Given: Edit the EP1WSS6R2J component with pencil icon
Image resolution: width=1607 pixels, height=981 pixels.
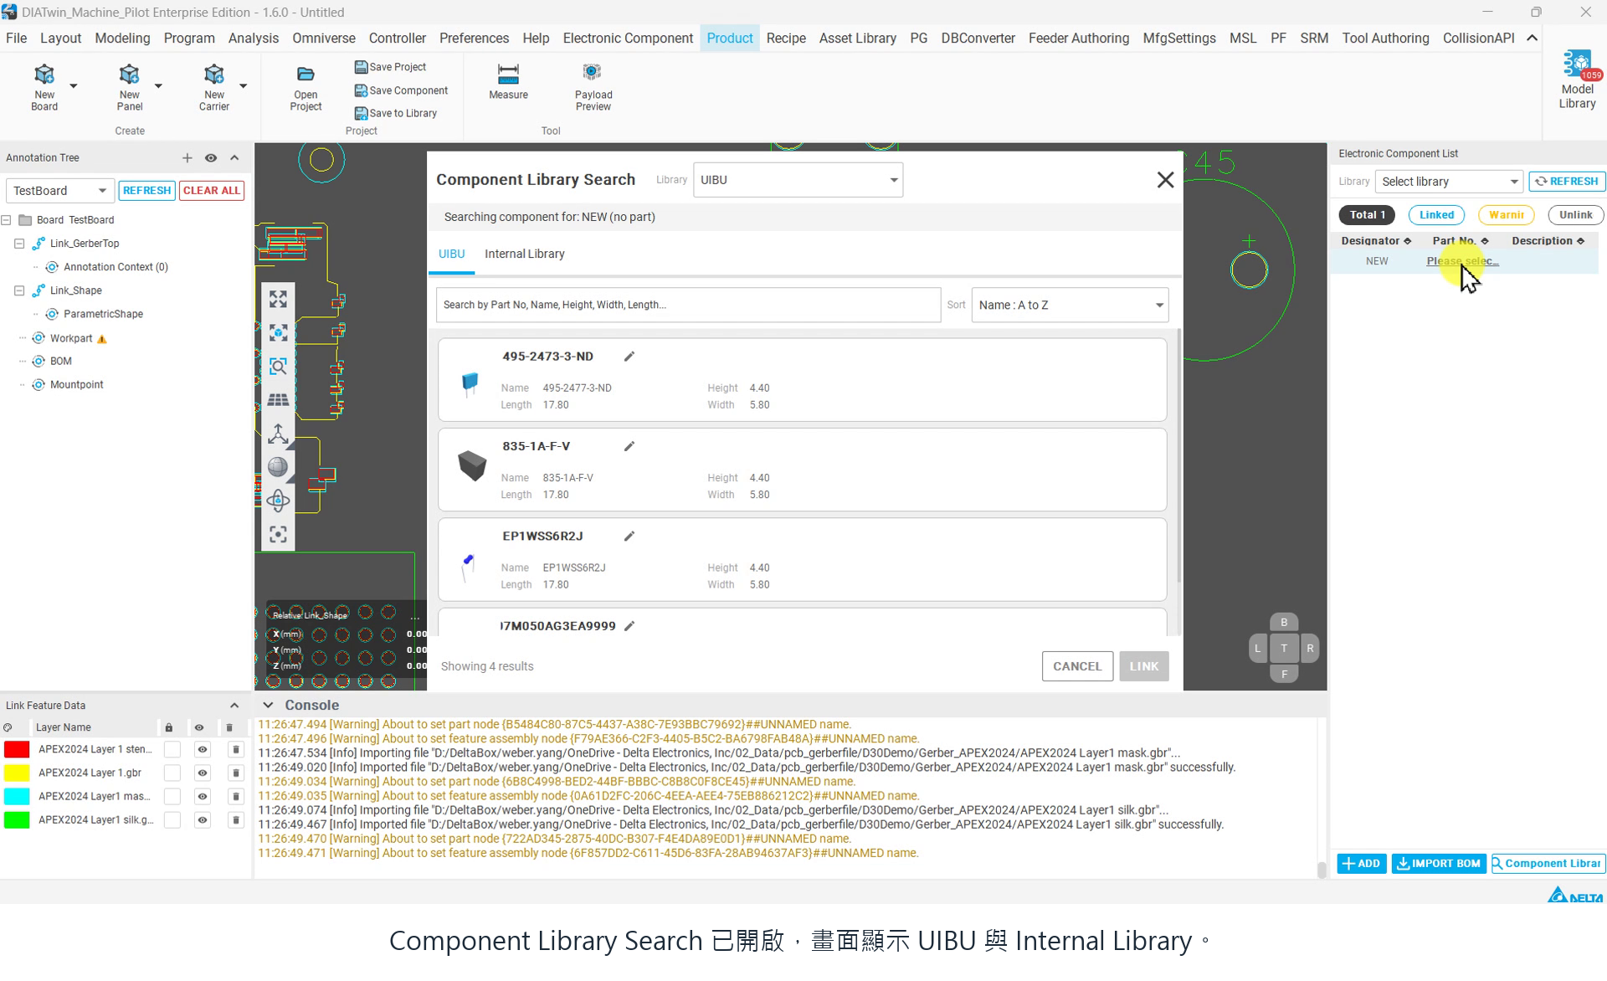Looking at the screenshot, I should click(x=629, y=536).
